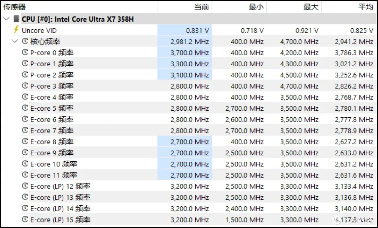Click the clock icon beside 核心频率
The width and height of the screenshot is (378, 228).
25,41
